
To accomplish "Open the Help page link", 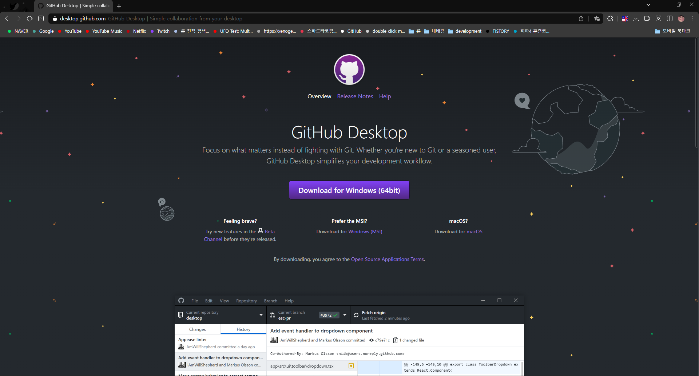I will tap(385, 96).
